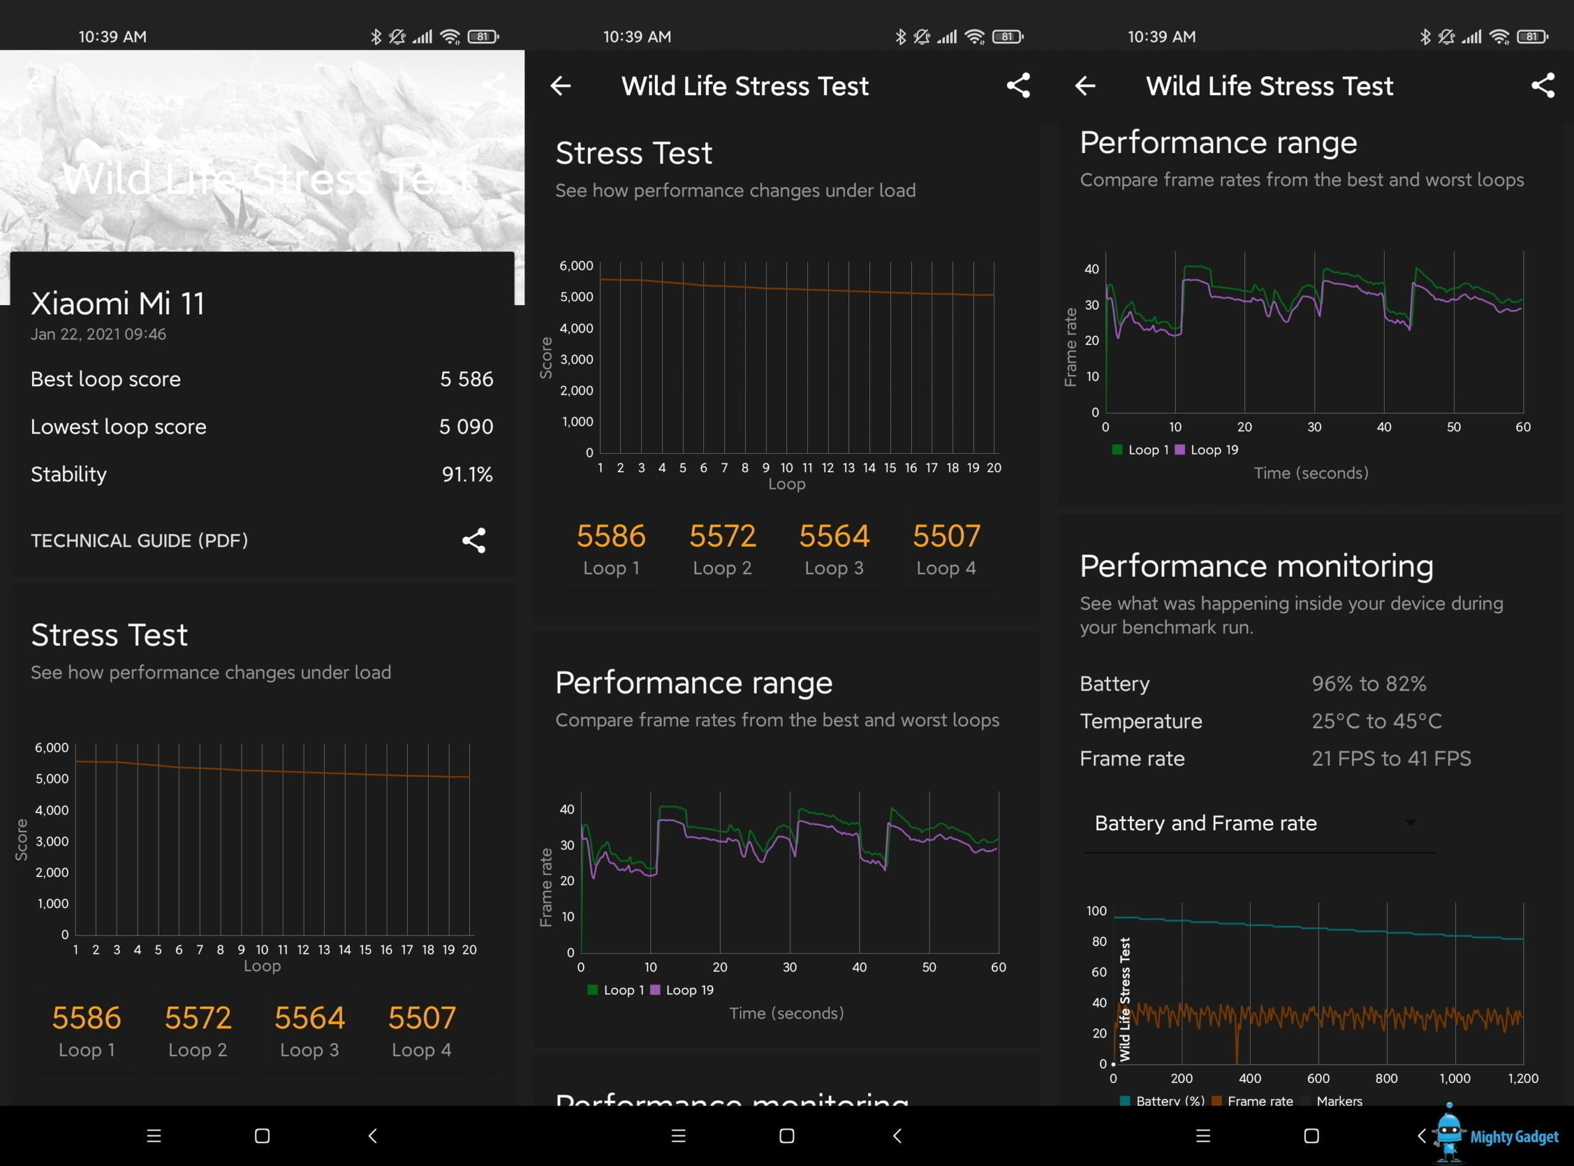The image size is (1574, 1166).
Task: Click the Frame rate legend color swatch
Action: (1217, 1100)
